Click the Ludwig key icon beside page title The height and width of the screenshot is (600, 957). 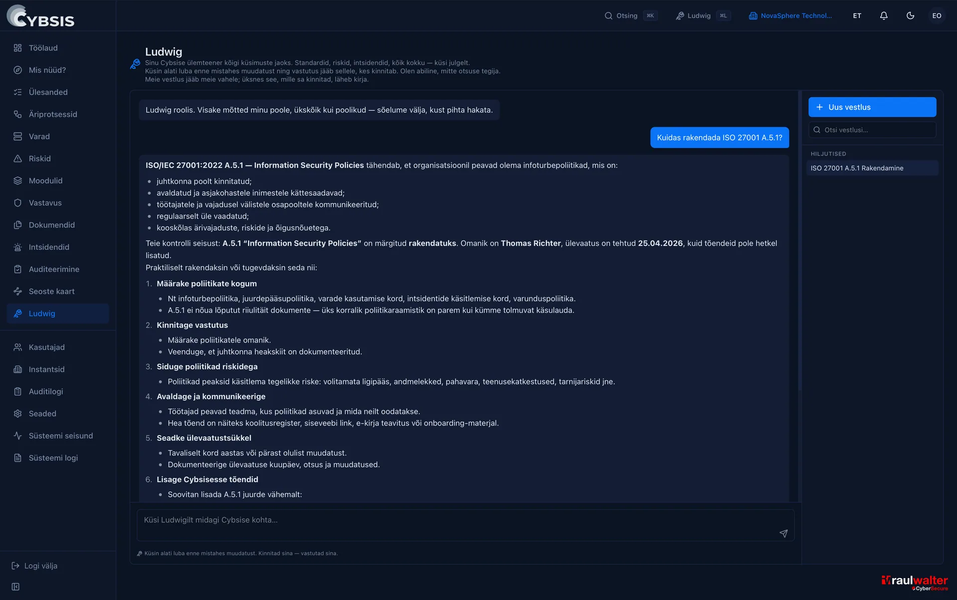(x=135, y=64)
